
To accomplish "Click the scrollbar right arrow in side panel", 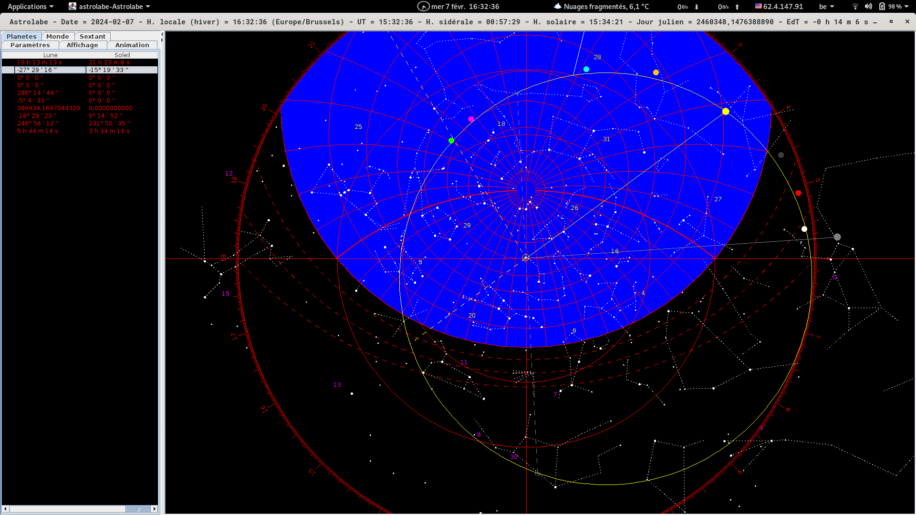I will click(x=154, y=509).
